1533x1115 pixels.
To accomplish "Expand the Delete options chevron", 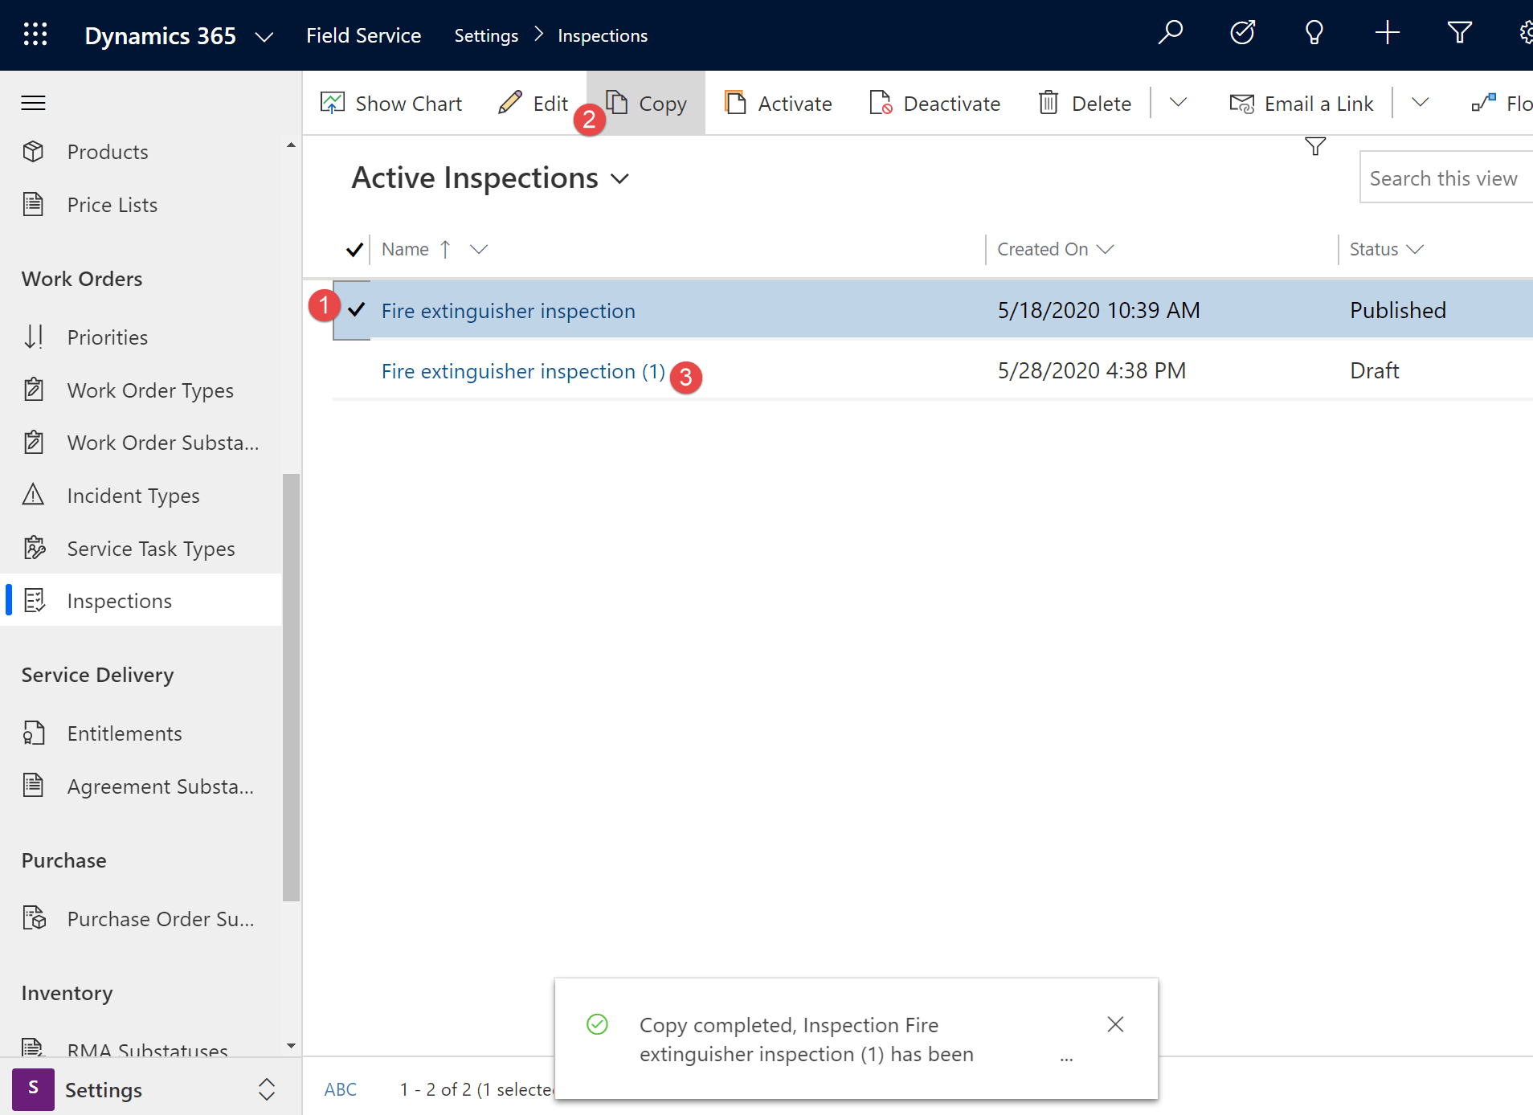I will click(x=1178, y=103).
